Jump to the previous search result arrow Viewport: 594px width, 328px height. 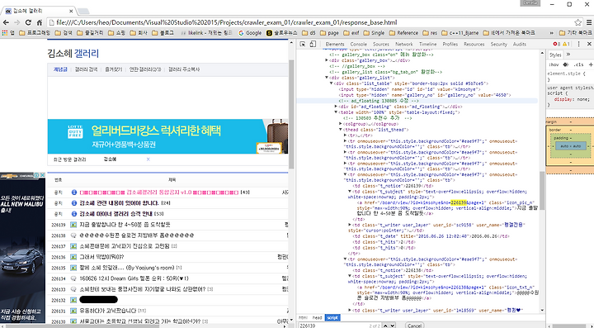click(385, 326)
